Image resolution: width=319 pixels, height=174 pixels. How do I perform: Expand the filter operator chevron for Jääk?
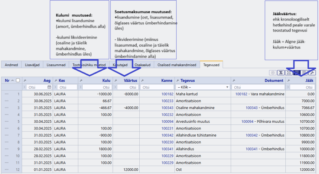point(288,87)
